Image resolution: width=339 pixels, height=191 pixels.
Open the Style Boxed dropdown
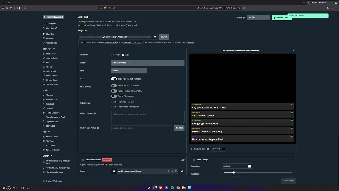(x=129, y=71)
